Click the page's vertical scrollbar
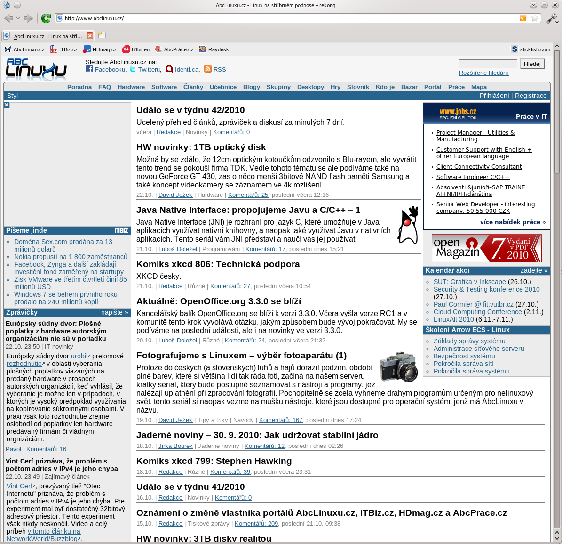The width and height of the screenshot is (562, 544). coord(557,283)
